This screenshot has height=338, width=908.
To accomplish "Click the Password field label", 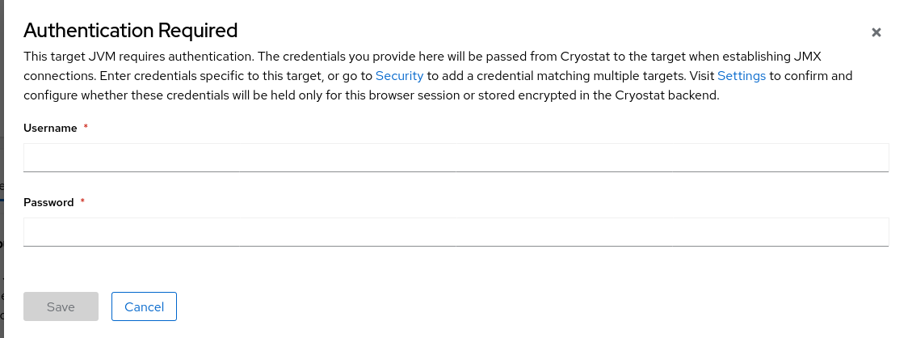I will click(x=48, y=202).
